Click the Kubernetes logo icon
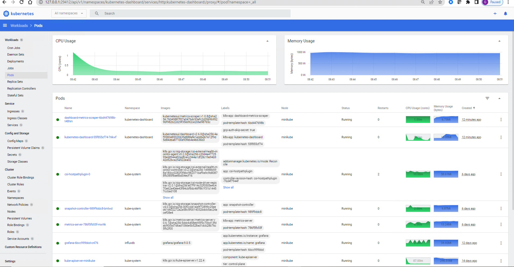 (6, 13)
